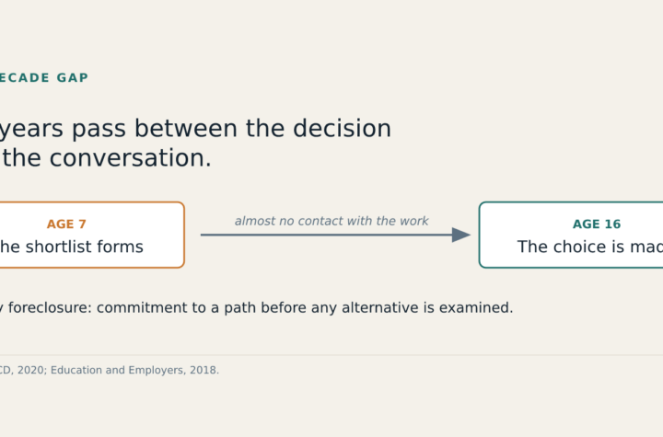This screenshot has width=663, height=437.
Task: Click the 'CD, 2020' source reference
Action: (22, 370)
